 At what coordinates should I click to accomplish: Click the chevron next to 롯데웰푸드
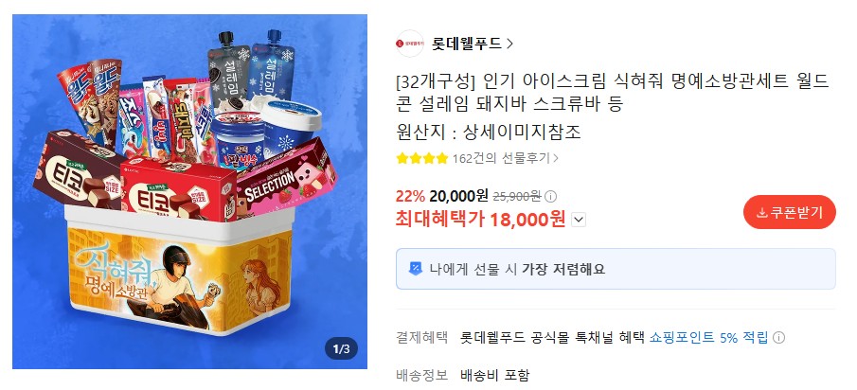(509, 44)
